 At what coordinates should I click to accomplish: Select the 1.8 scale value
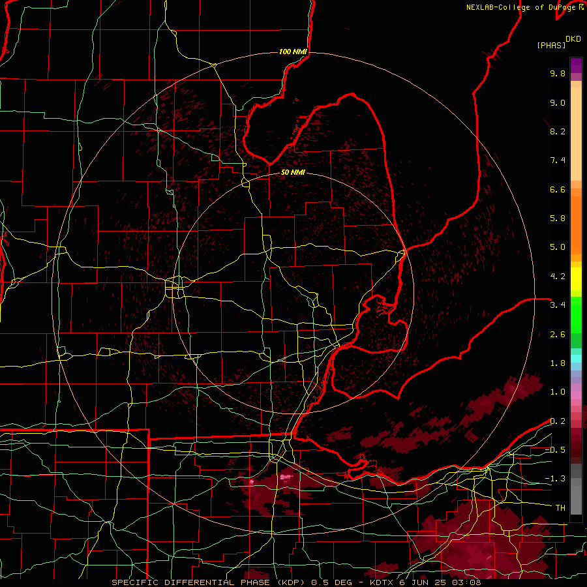558,363
